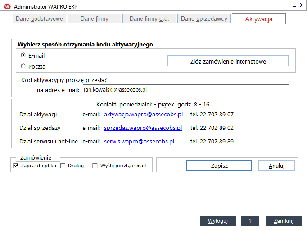Enable Wyślij pocztą e-mail checkbox
Viewport: 307px width, 231px height.
pyautogui.click(x=95, y=166)
